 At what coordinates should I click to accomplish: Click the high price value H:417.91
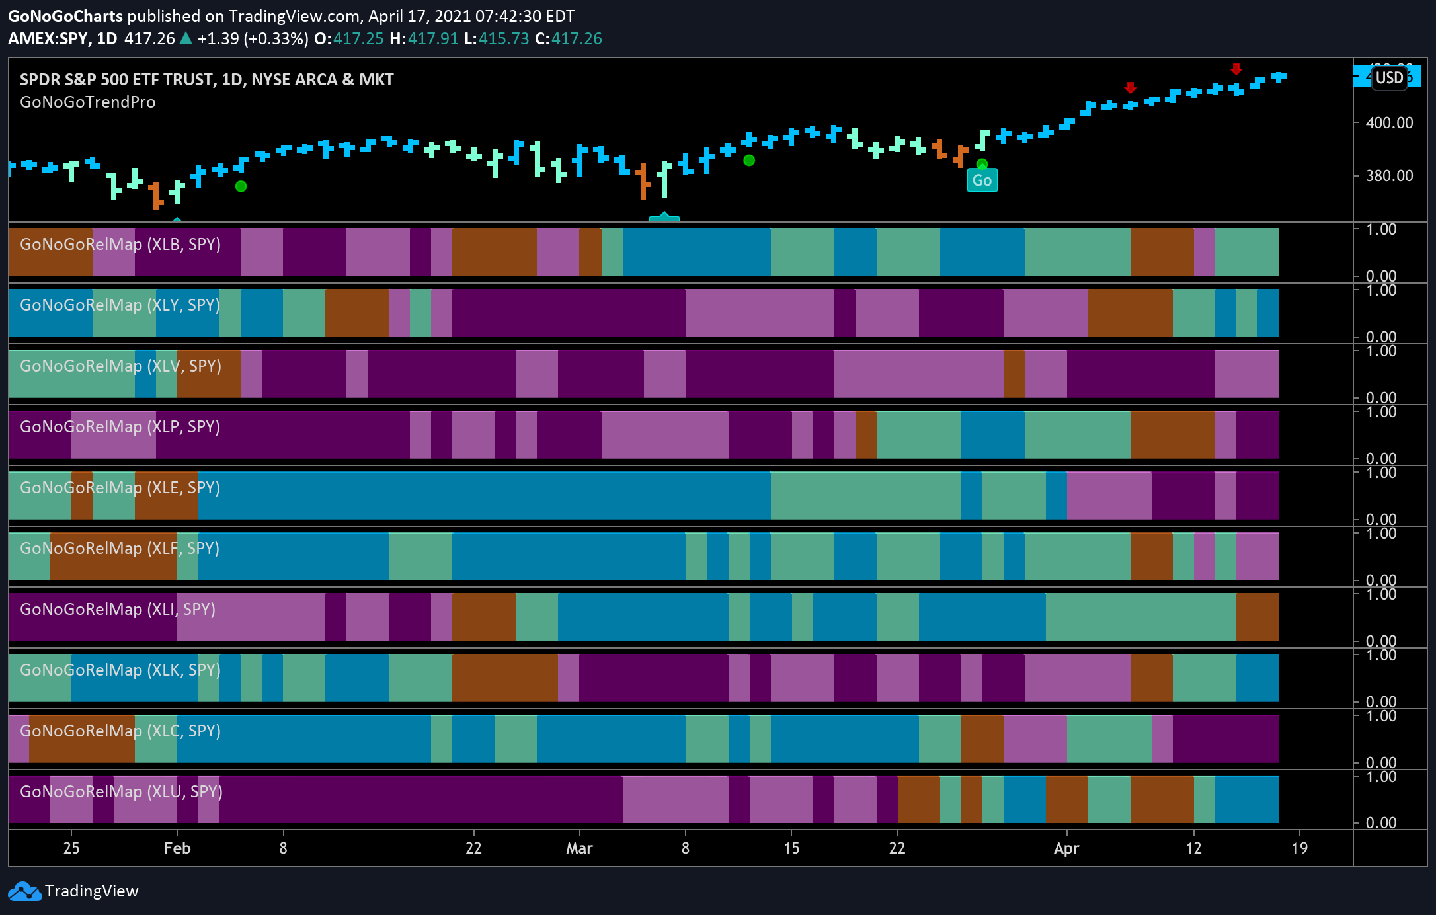pos(424,38)
